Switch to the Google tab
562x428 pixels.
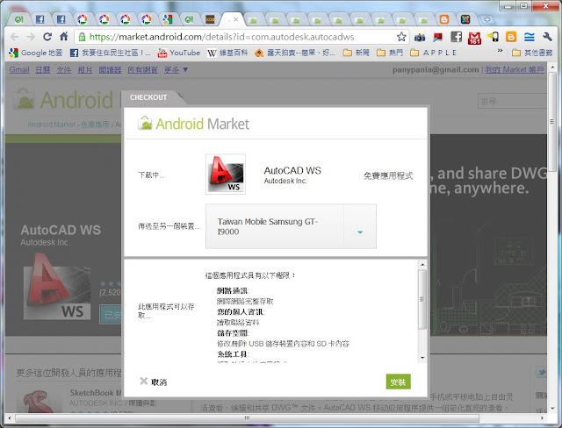pos(168,19)
